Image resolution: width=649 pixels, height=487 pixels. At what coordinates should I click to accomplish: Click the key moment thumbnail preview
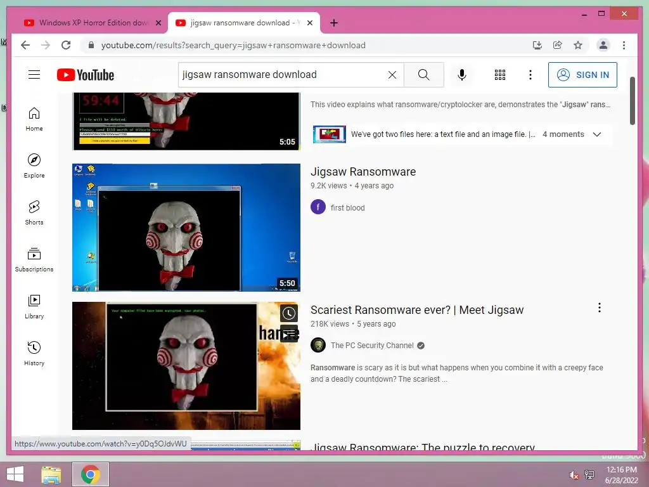click(x=329, y=134)
